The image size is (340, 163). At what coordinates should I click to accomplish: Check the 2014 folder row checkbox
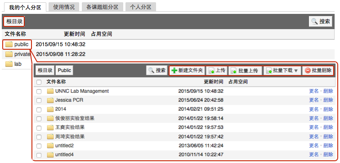[x=39, y=110]
